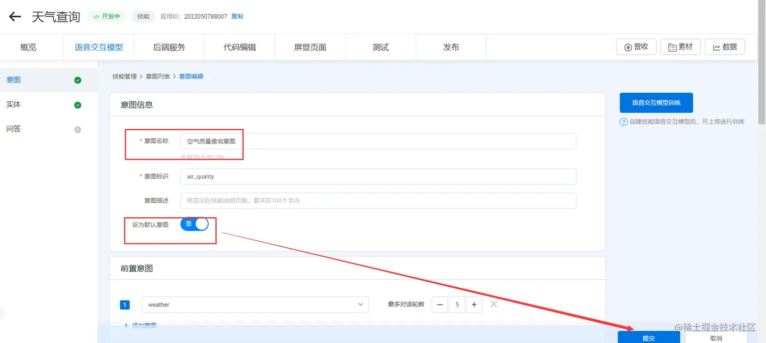This screenshot has height=343, width=766.
Task: Open the 后端服务 tab
Action: click(x=169, y=47)
